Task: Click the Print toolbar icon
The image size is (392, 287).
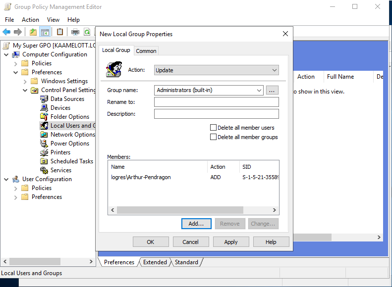Action: (75, 32)
